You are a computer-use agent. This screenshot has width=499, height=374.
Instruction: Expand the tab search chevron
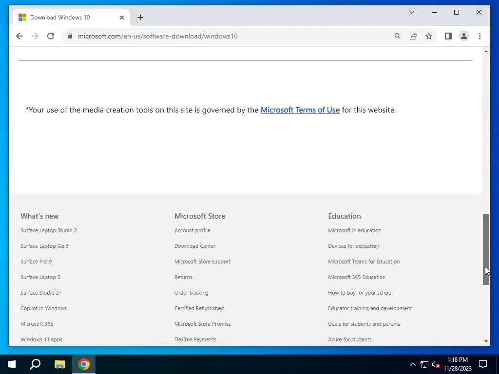(411, 12)
